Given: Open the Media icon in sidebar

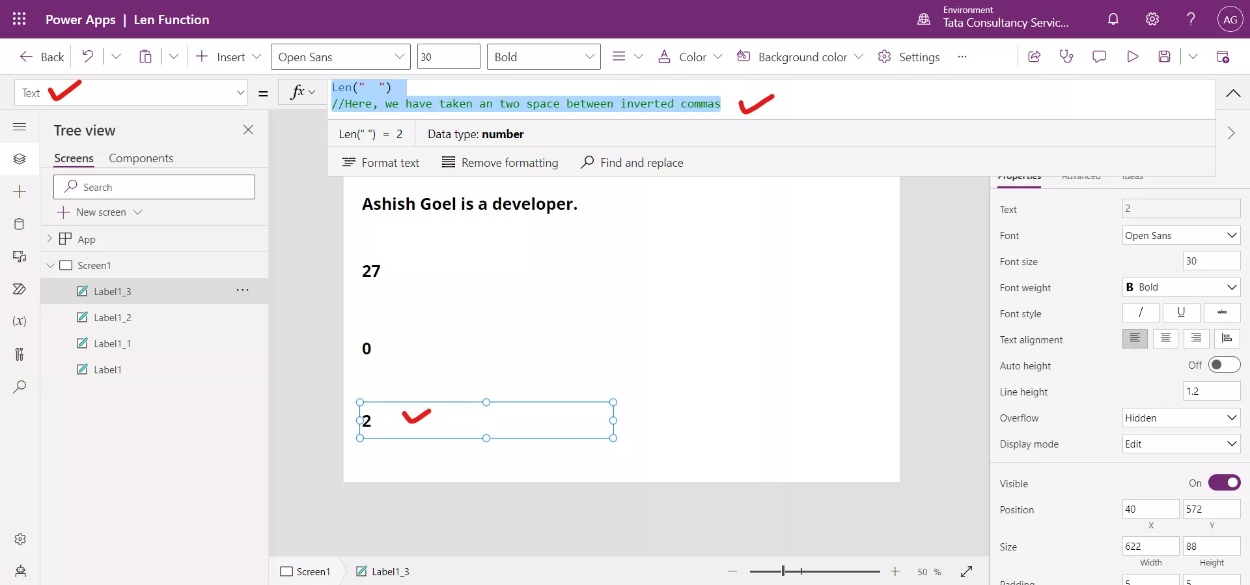Looking at the screenshot, I should pos(20,257).
